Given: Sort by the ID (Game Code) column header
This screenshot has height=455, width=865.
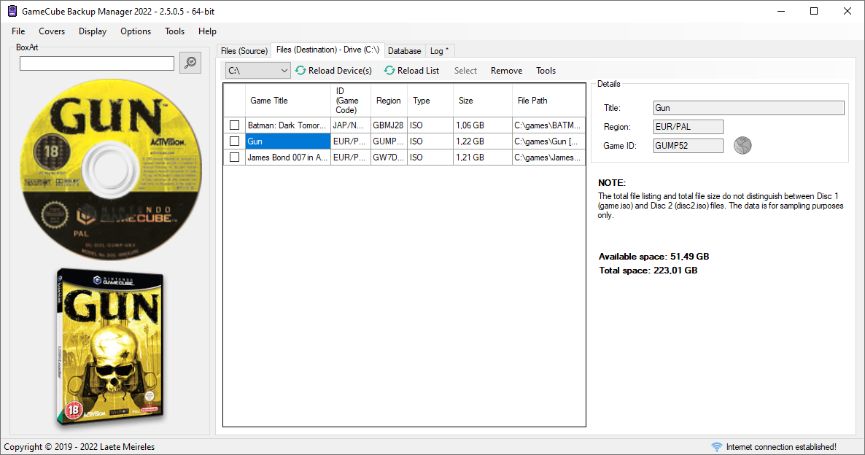Looking at the screenshot, I should coord(351,101).
